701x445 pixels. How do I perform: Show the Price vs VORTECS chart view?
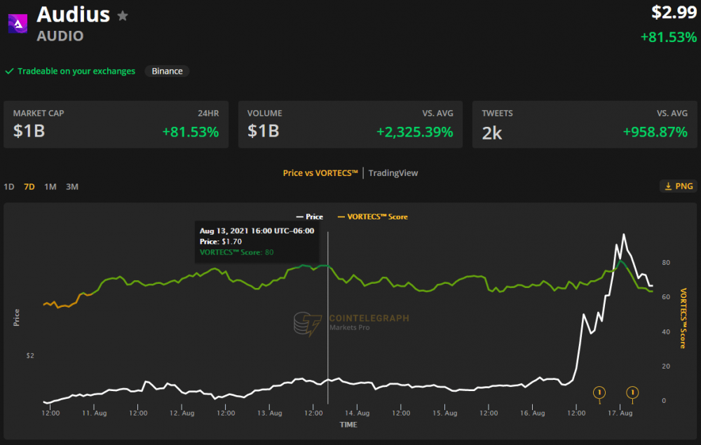click(320, 173)
